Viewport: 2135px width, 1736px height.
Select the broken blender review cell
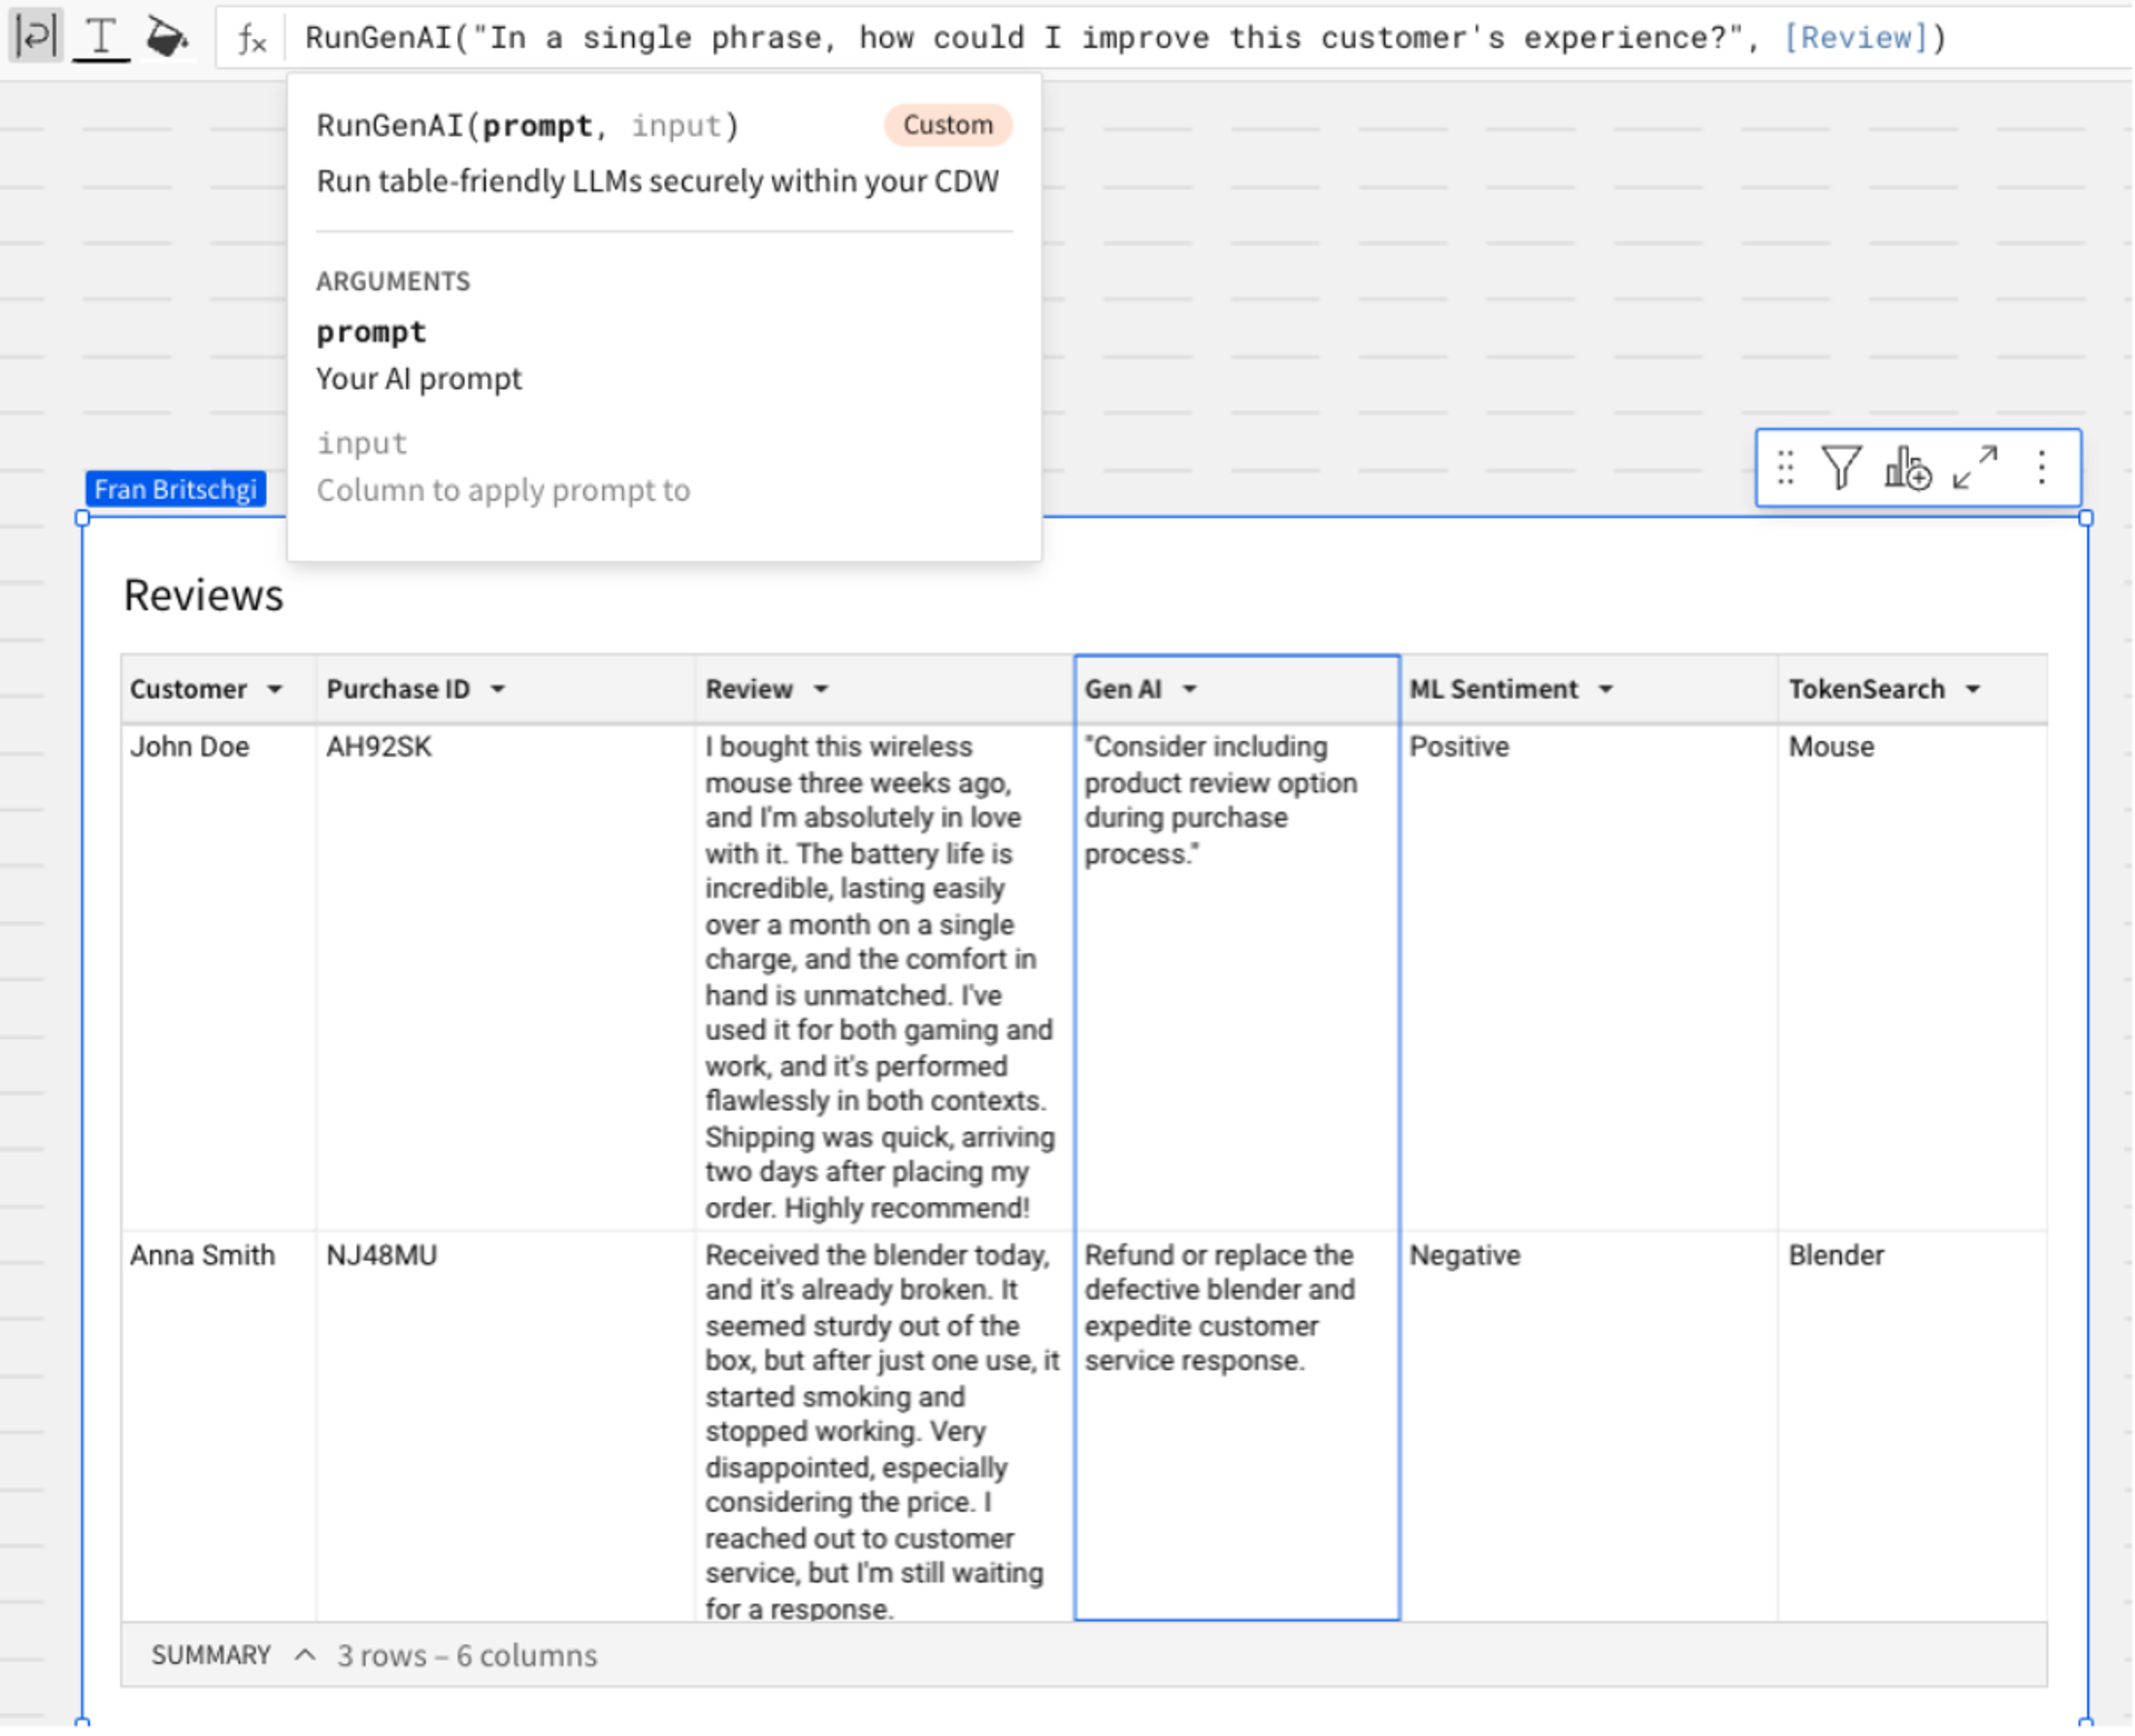click(885, 1425)
